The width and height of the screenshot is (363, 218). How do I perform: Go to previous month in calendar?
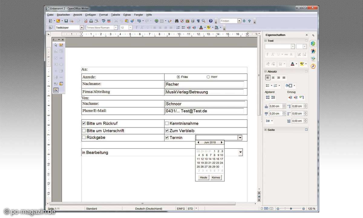[x=198, y=142]
